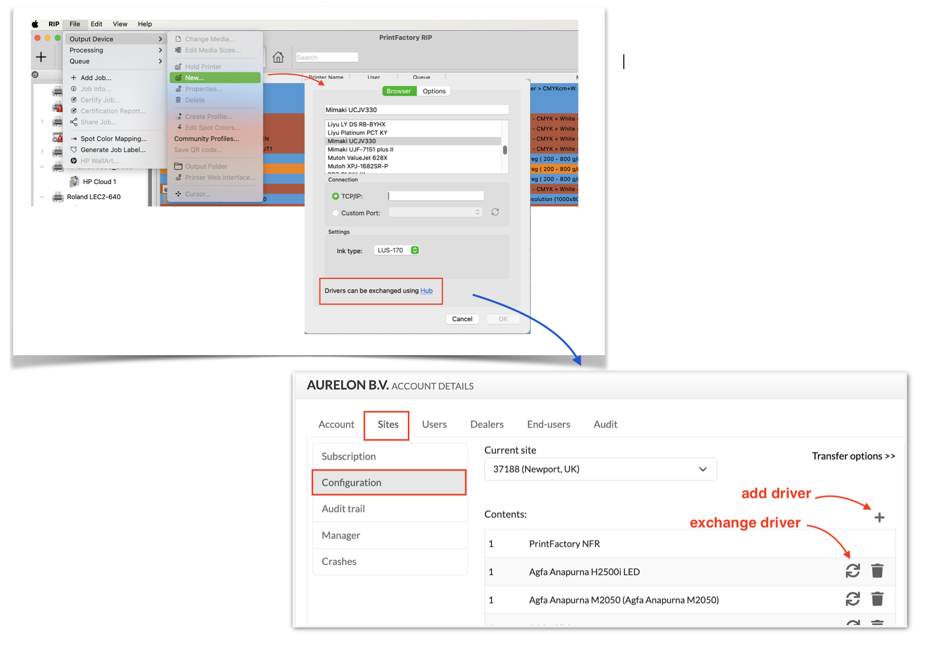The height and width of the screenshot is (663, 935).
Task: Delete the Agfa Anapurna H2500i LED driver
Action: [877, 571]
